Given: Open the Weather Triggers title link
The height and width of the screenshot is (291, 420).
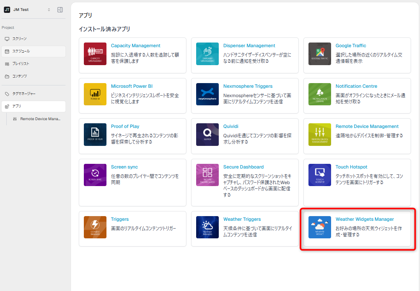Looking at the screenshot, I should [x=242, y=219].
